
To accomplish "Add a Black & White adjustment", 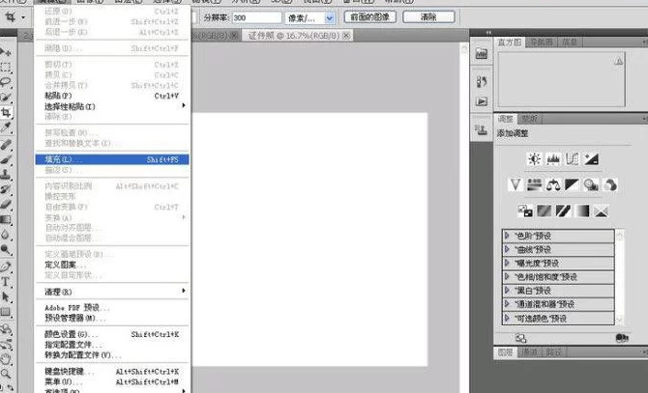I will click(x=572, y=184).
